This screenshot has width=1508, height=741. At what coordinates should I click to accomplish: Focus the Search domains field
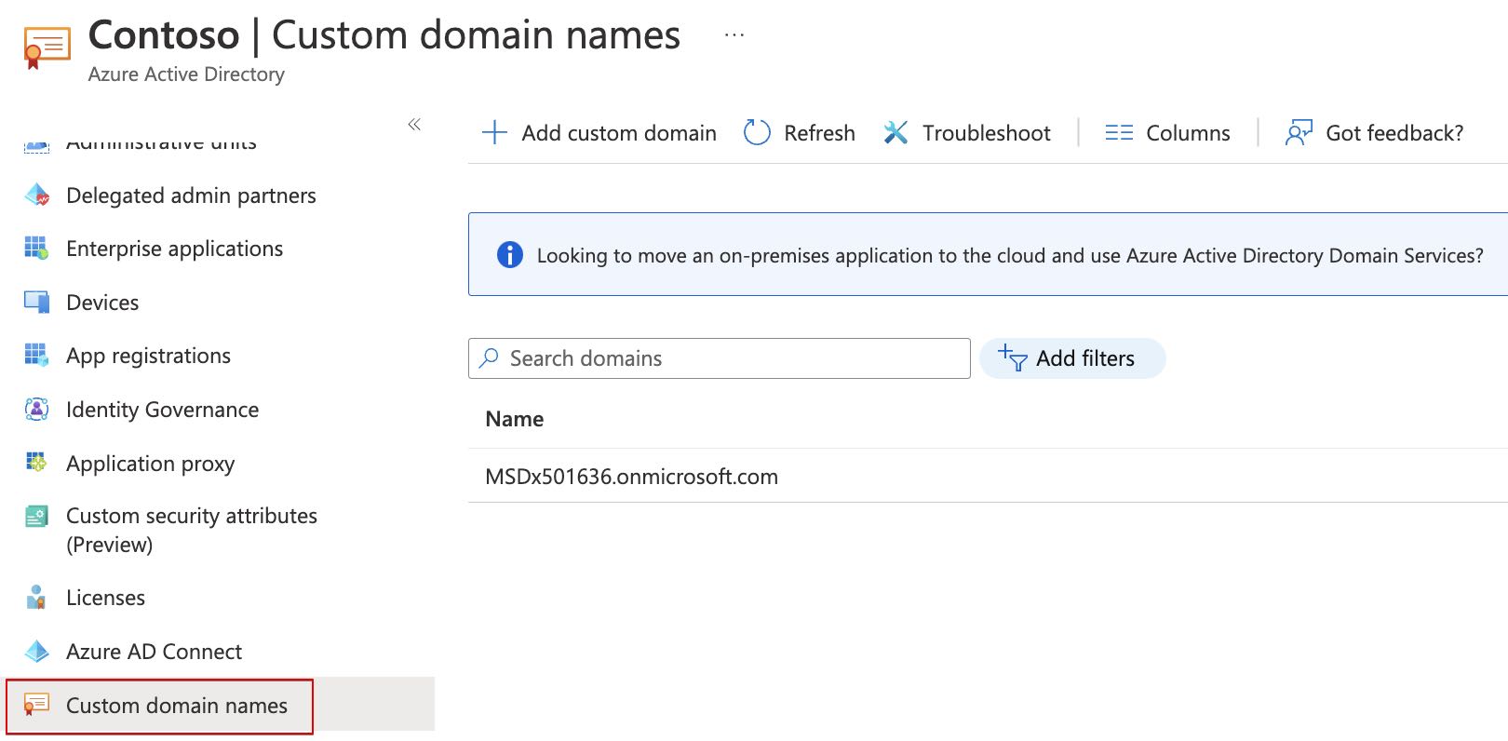pyautogui.click(x=719, y=358)
